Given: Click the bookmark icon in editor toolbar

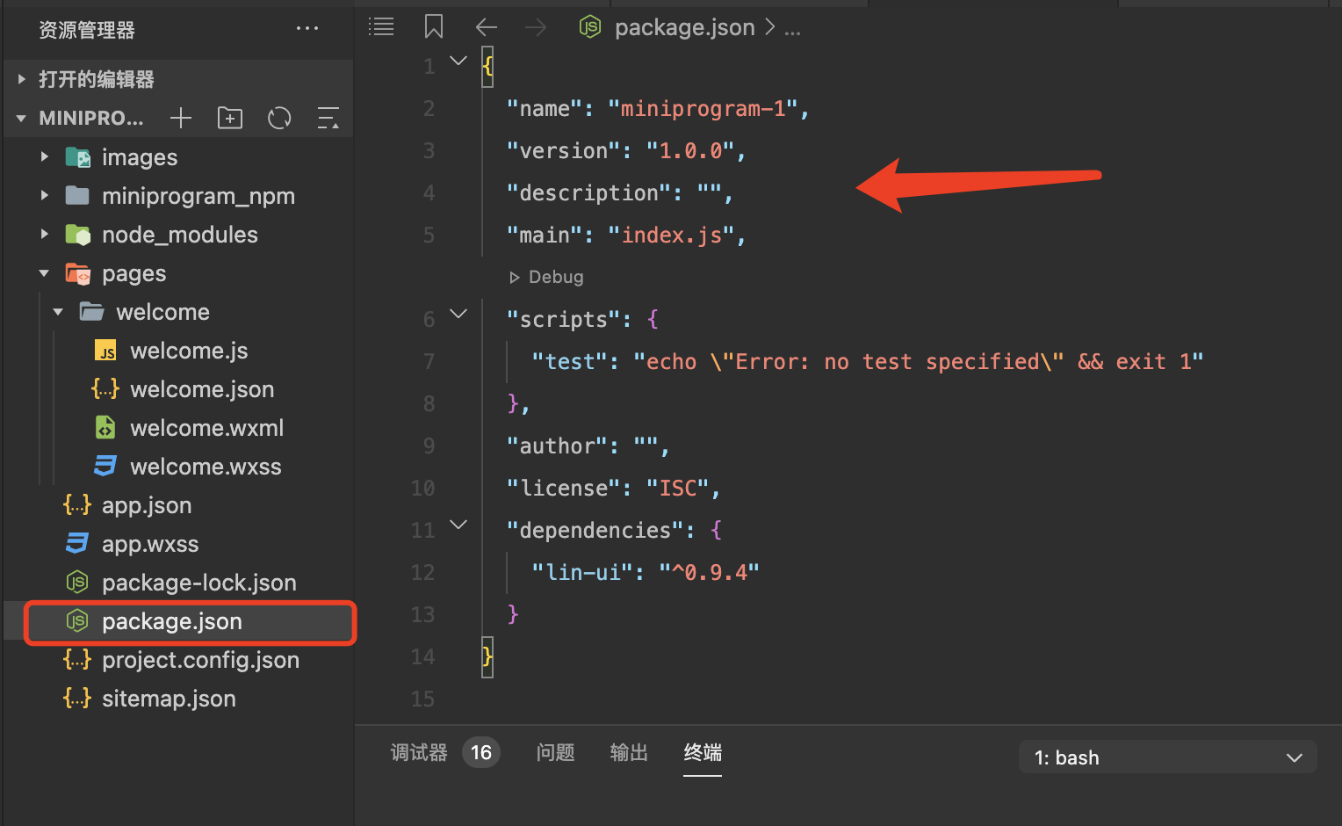Looking at the screenshot, I should (x=434, y=26).
